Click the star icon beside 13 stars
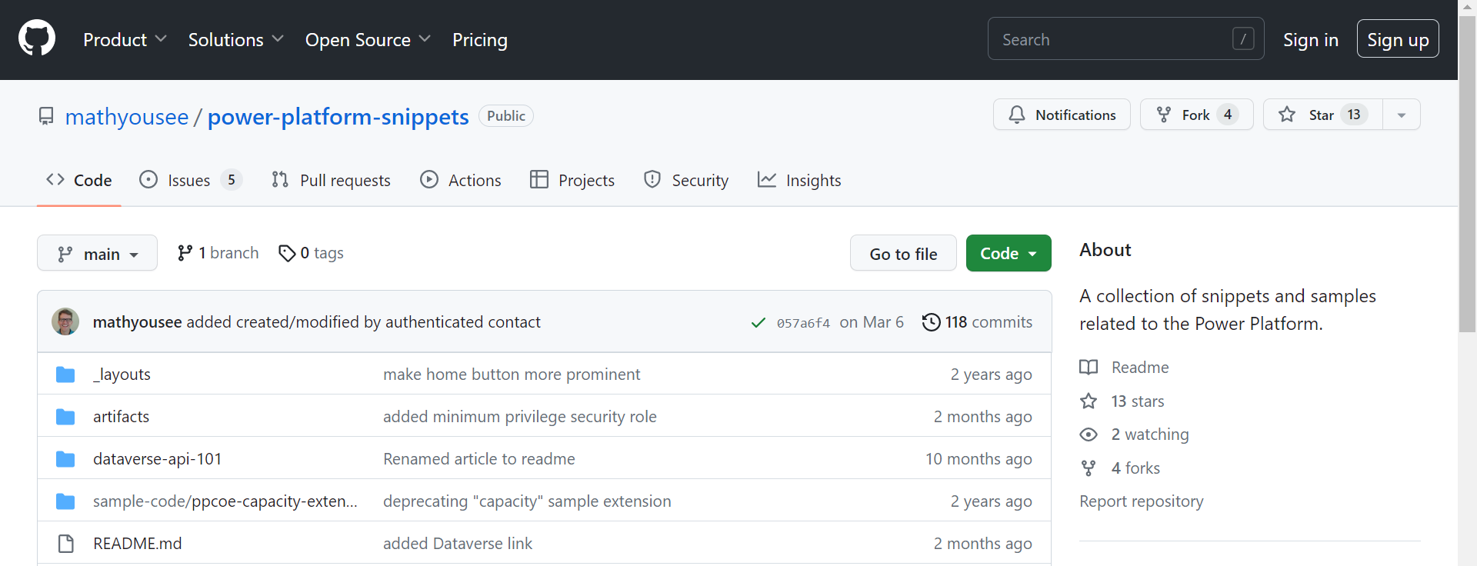Screen dimensions: 1477x566 (x=1089, y=401)
